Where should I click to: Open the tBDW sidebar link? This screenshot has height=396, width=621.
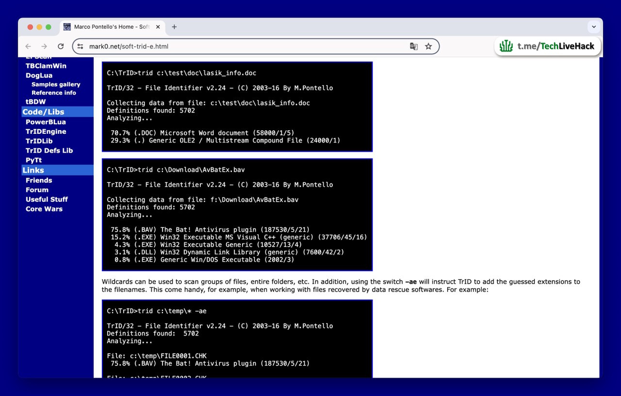[x=36, y=102]
